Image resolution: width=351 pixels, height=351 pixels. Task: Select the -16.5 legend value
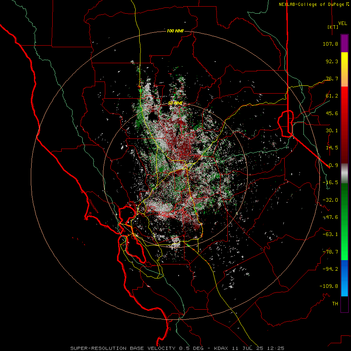click(x=330, y=183)
